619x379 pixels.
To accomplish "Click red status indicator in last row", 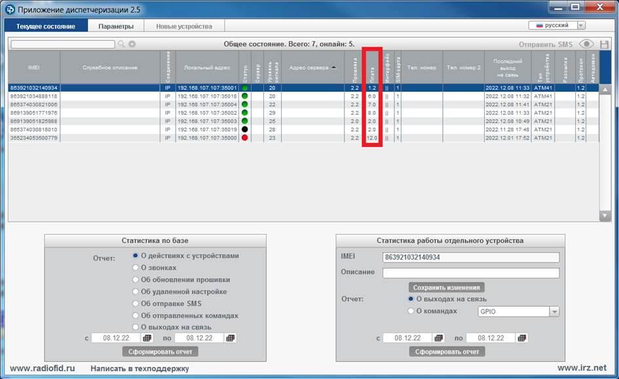I will [x=244, y=138].
